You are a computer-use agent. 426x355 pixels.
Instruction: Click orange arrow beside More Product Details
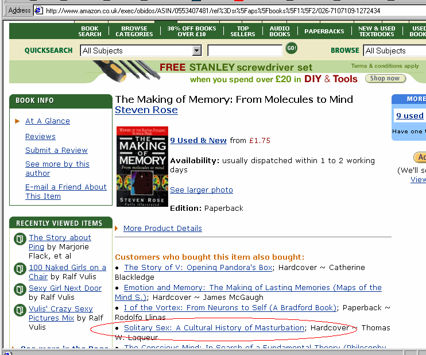pyautogui.click(x=117, y=228)
